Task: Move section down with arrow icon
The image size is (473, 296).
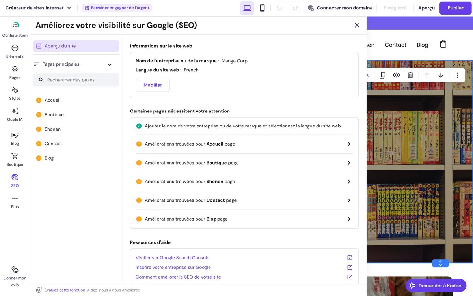Action: coord(441,75)
